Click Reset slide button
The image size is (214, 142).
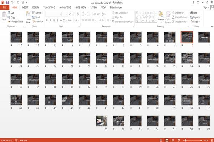pyautogui.click(x=36, y=17)
